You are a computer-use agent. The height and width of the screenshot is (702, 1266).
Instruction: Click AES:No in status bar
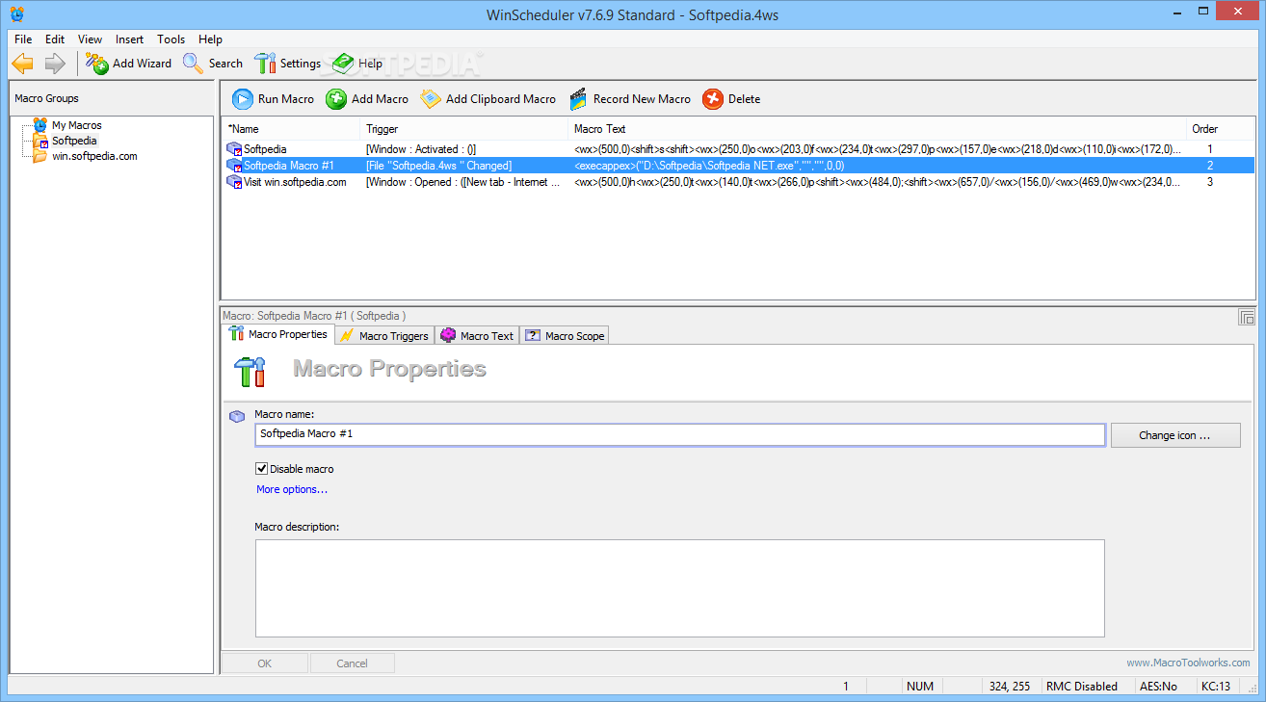click(x=1159, y=687)
